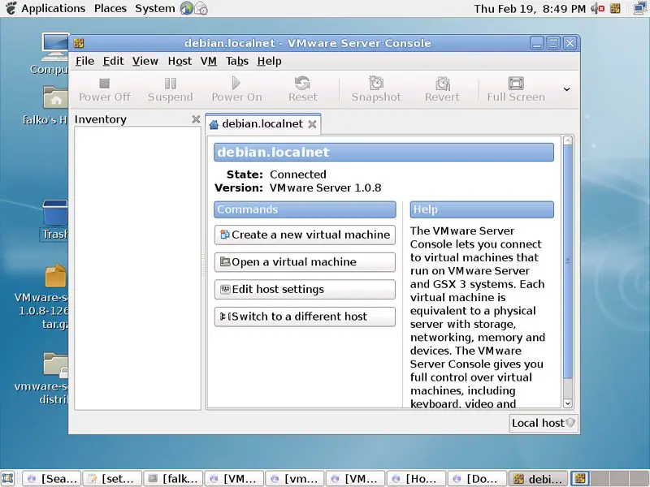Click the Show Desktop button in bottom panel
650x487 pixels.
pos(8,479)
